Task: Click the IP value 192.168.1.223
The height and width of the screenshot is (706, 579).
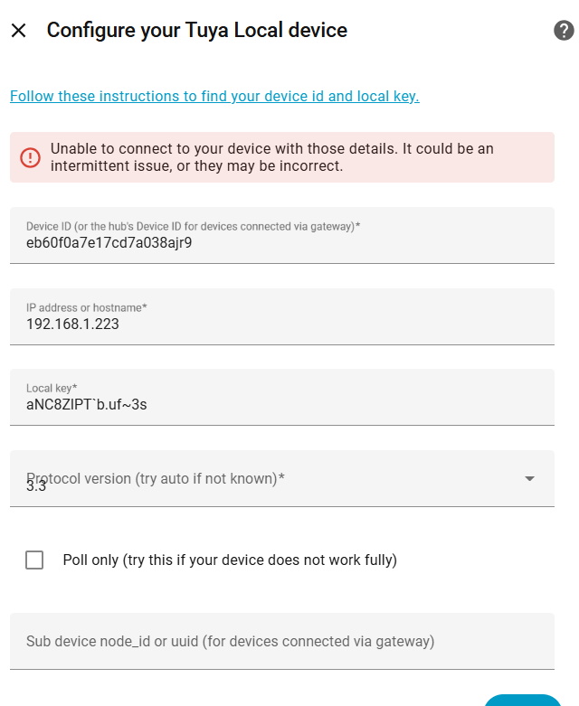Action: pyautogui.click(x=72, y=324)
